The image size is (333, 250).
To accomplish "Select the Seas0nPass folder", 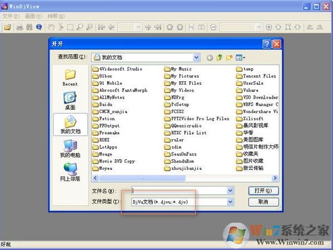I will click(180, 154).
